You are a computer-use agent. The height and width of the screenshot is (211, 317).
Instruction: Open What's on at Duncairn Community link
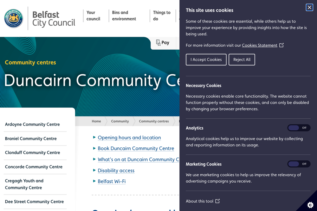click(x=139, y=159)
